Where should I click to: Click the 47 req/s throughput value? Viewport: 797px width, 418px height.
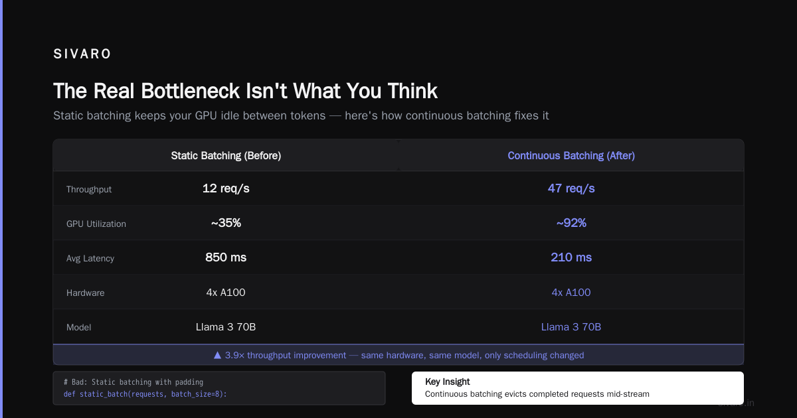click(x=571, y=188)
